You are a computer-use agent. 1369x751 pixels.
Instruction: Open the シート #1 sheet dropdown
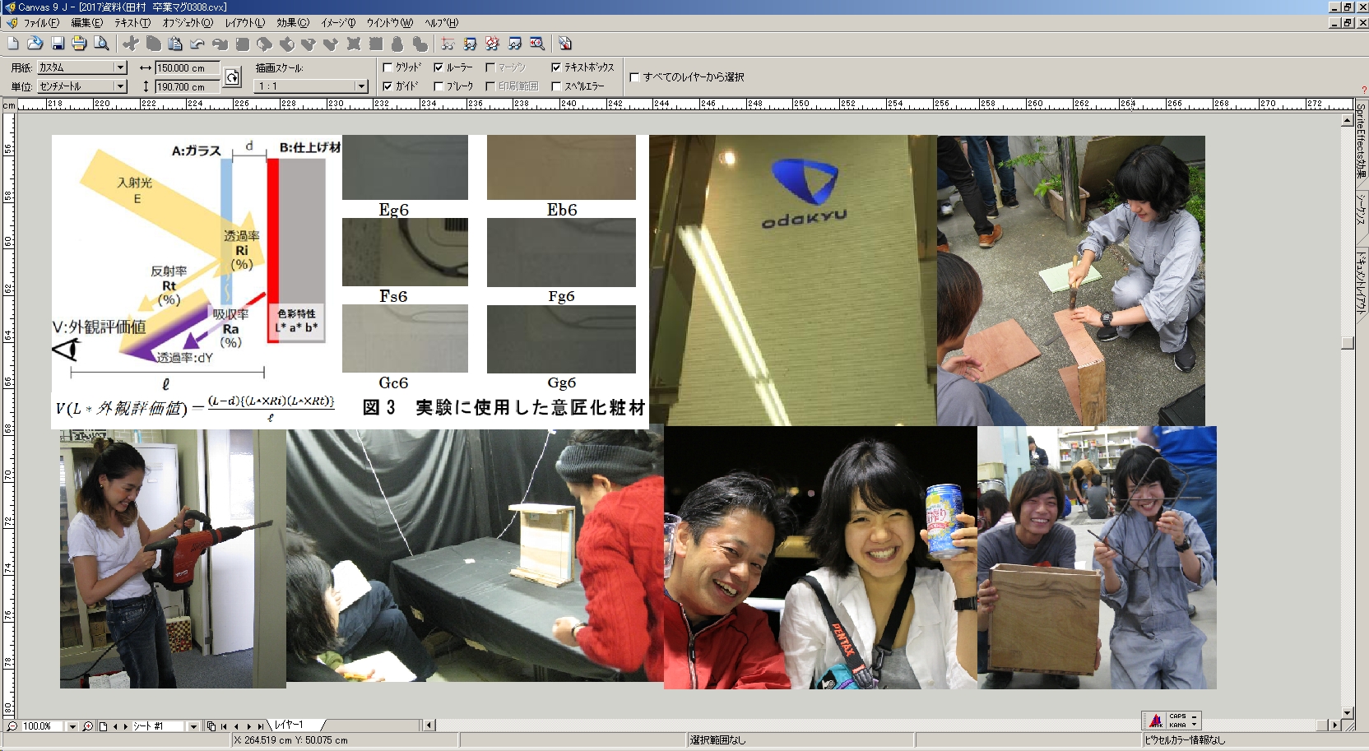(193, 726)
